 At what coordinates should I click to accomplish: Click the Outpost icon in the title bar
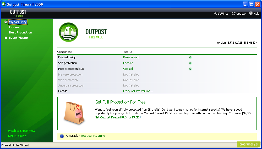pos(4,4)
